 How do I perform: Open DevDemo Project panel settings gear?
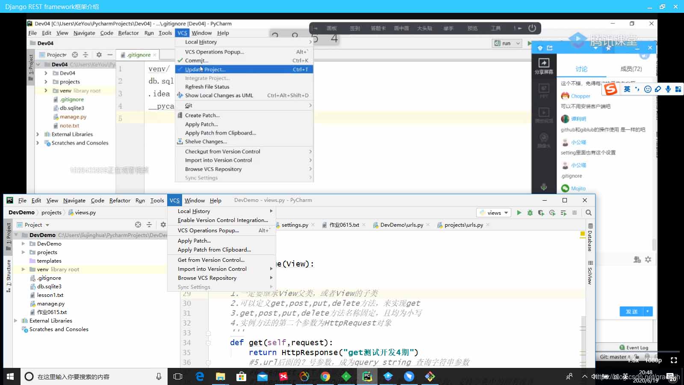pyautogui.click(x=163, y=225)
